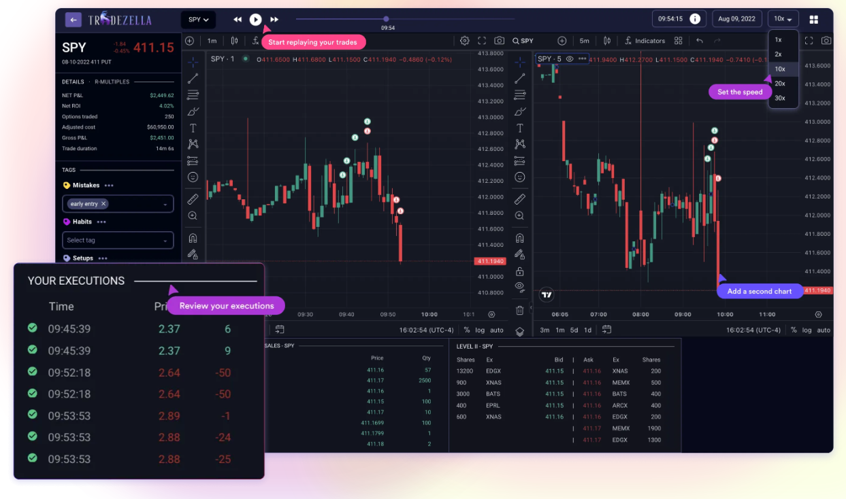
Task: Click the back arrow next to the TradeZella logo
Action: tap(73, 19)
